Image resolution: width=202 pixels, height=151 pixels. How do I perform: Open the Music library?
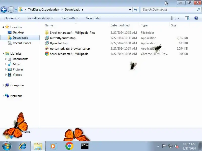click(17, 64)
